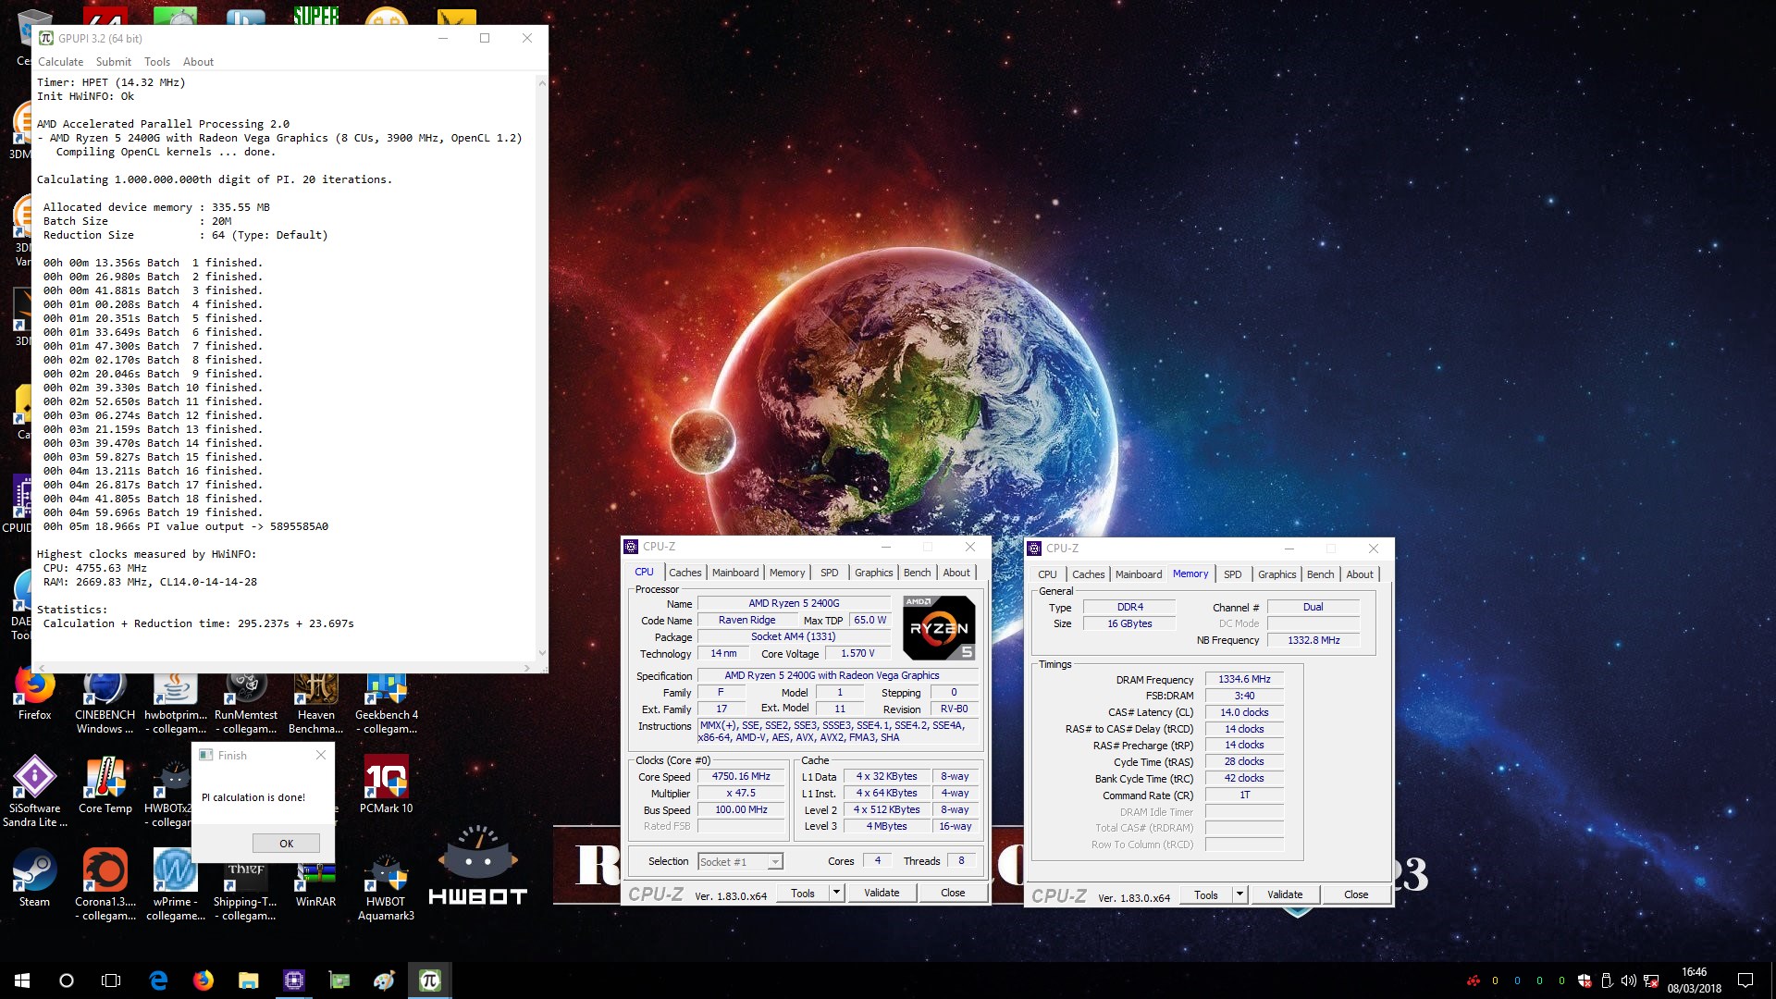Image resolution: width=1776 pixels, height=999 pixels.
Task: Open Memory tab in left CPU-Z
Action: [787, 573]
